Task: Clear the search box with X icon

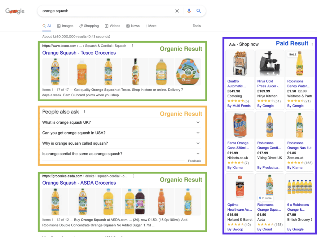Action: (x=177, y=11)
